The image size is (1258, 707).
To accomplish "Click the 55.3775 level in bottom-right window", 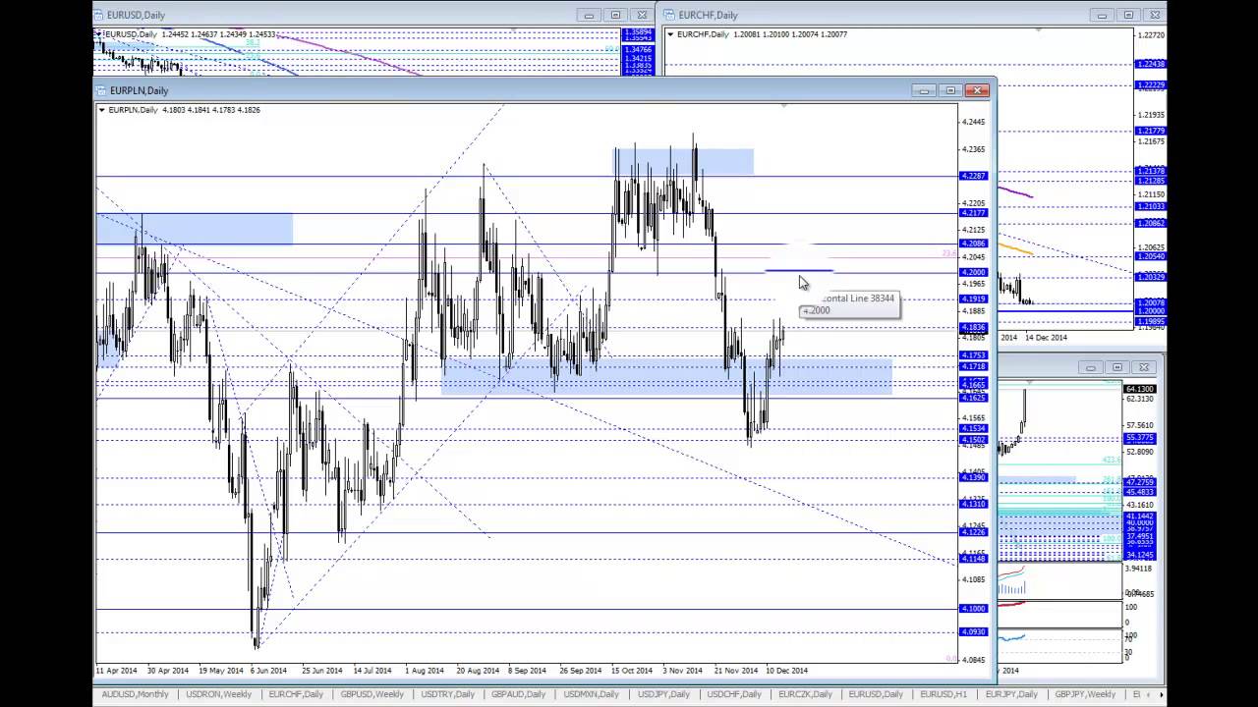I will click(1140, 438).
